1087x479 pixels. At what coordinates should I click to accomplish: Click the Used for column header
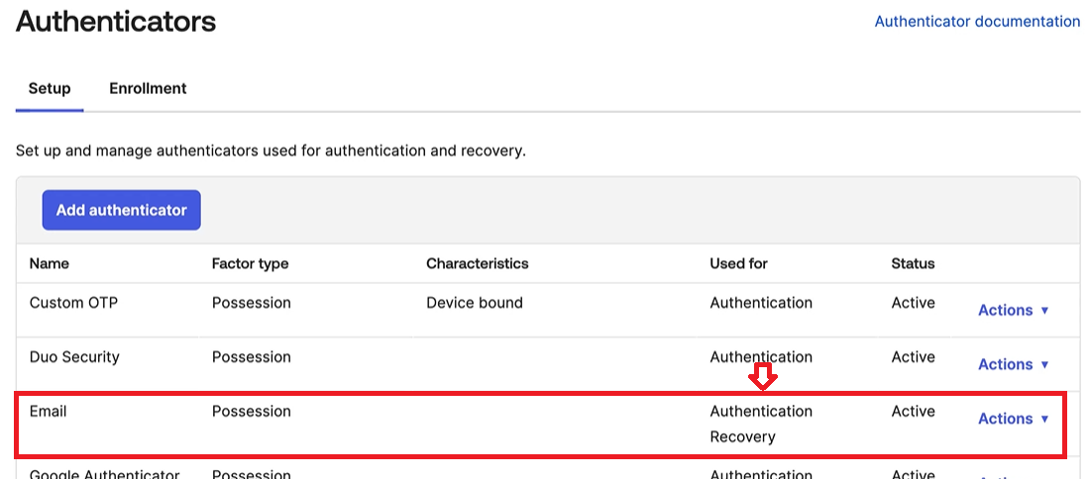tap(738, 263)
